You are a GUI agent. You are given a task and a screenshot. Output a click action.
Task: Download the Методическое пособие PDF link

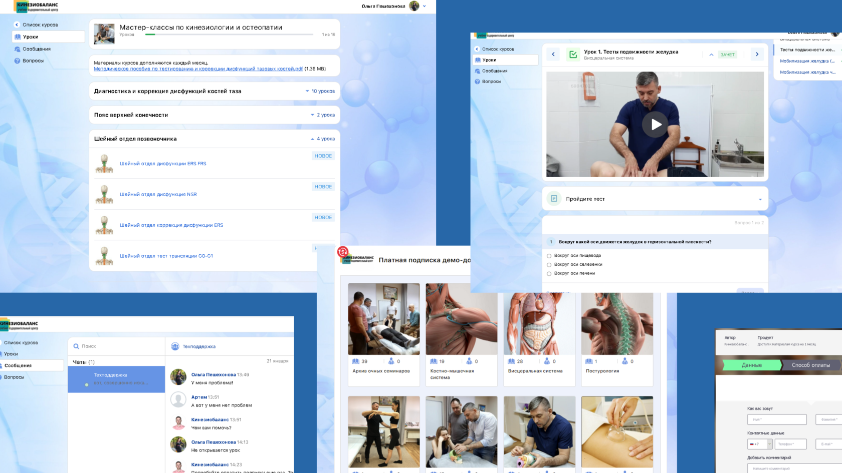[x=198, y=69]
